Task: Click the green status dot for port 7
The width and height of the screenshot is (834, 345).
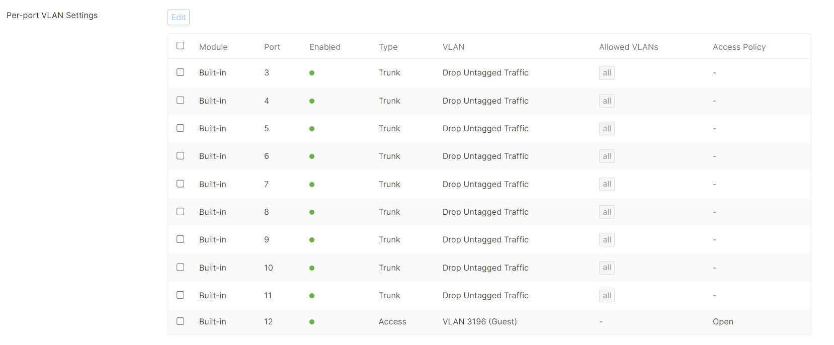Action: click(x=312, y=184)
